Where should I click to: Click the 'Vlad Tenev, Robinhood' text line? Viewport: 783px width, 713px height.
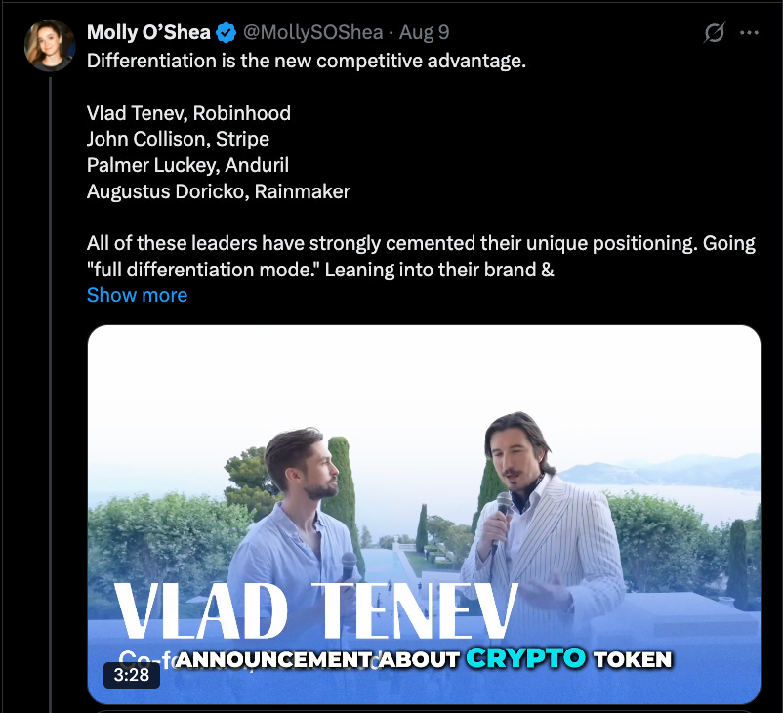point(188,113)
